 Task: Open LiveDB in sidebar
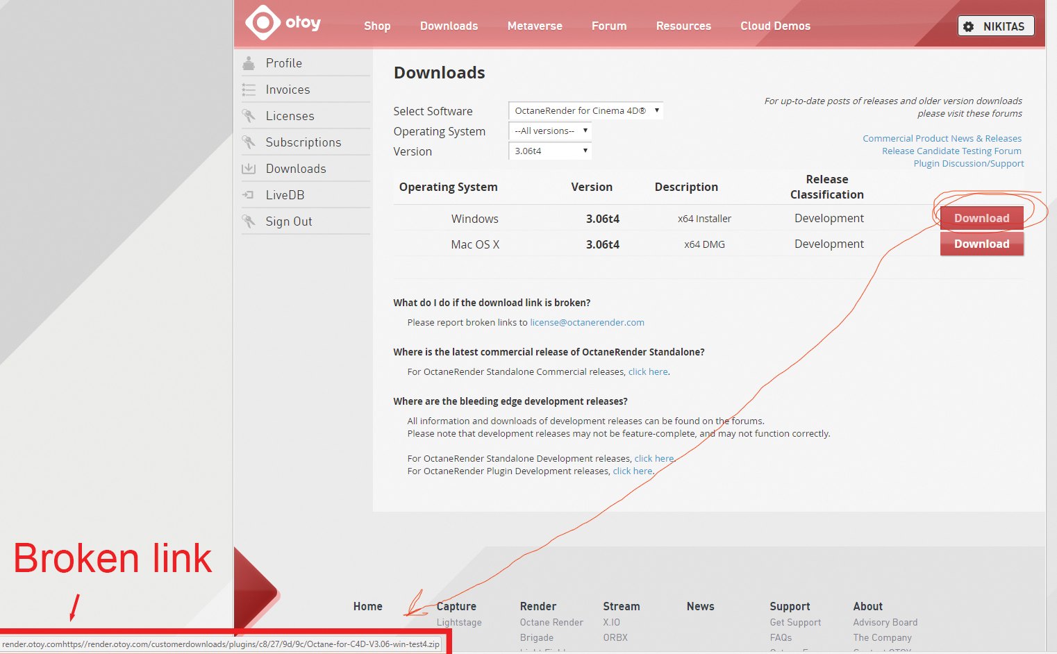pyautogui.click(x=285, y=195)
